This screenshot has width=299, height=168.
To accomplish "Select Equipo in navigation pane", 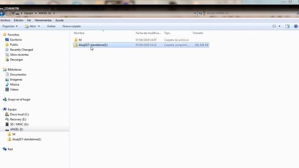I will click(x=10, y=109).
